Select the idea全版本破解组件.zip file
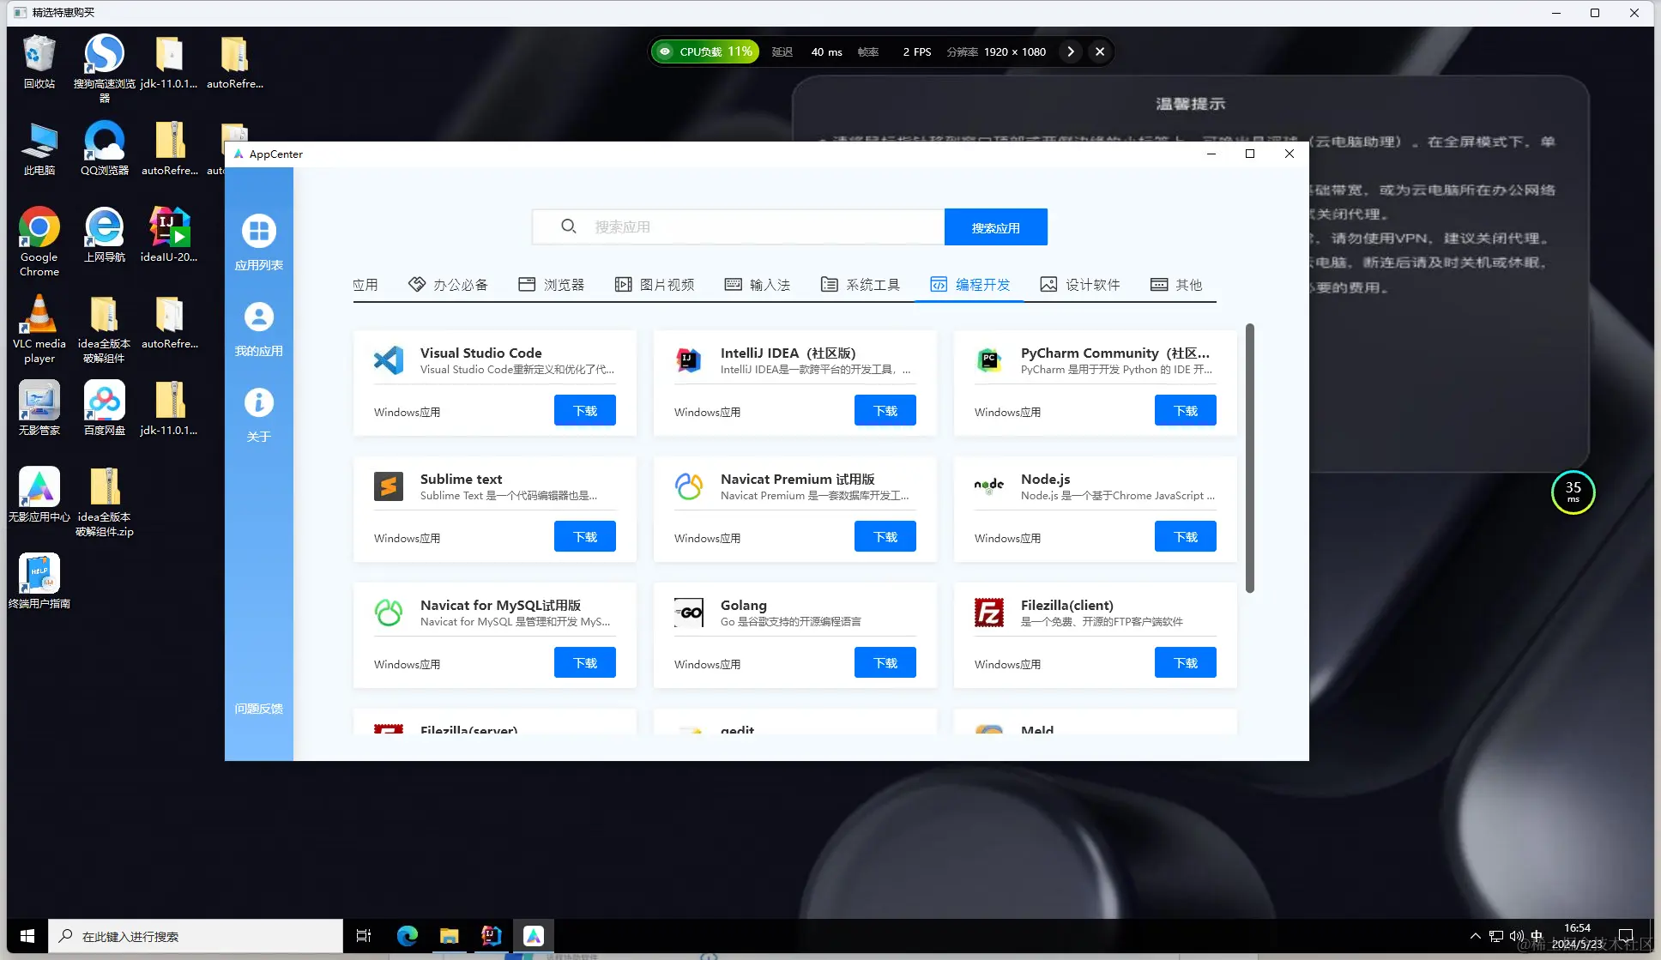The height and width of the screenshot is (960, 1661). click(105, 503)
